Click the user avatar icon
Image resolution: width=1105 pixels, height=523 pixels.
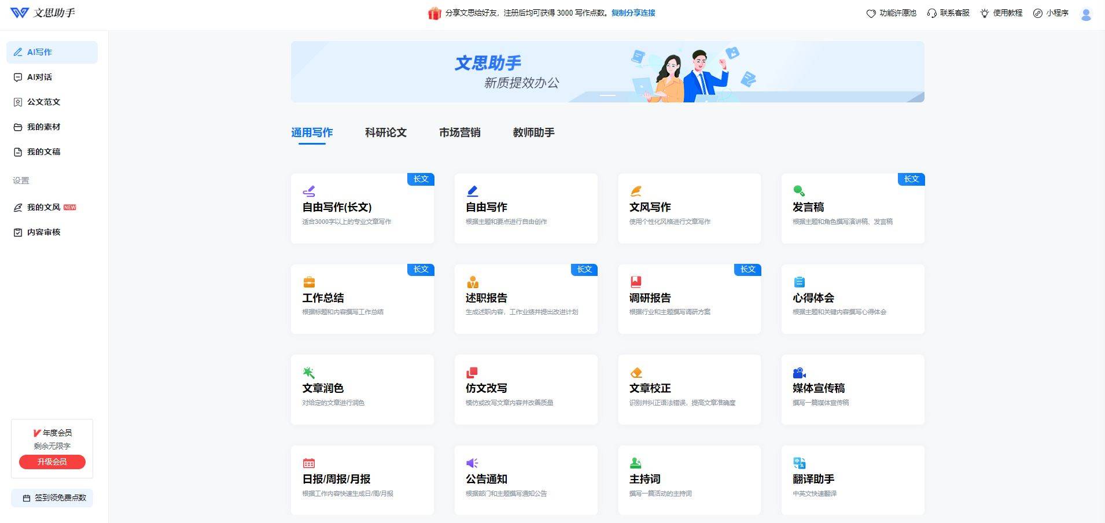1085,14
